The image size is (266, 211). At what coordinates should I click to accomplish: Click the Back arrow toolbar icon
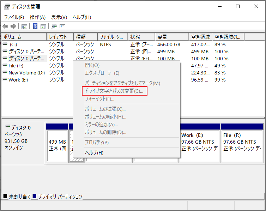tap(5, 26)
